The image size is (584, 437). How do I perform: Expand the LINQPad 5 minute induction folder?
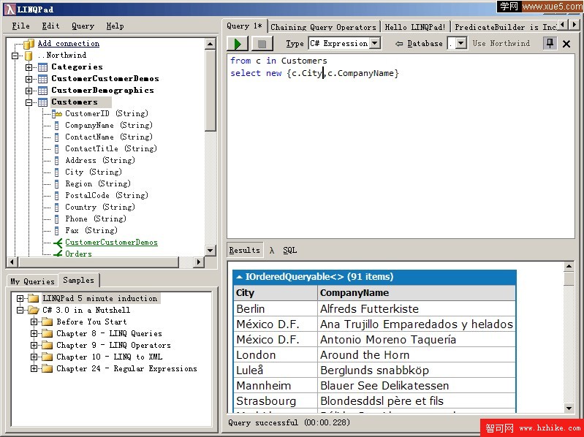click(20, 299)
